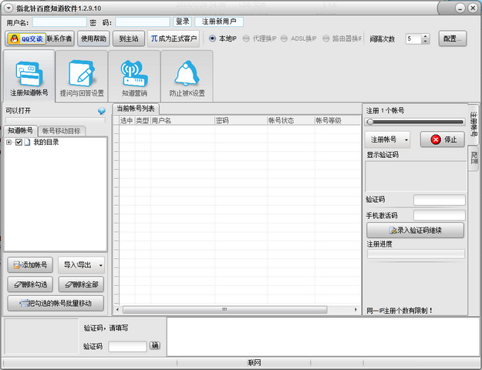The height and width of the screenshot is (370, 482).
Task: Open the 导入\导出 dropdown arrow
Action: [x=100, y=265]
